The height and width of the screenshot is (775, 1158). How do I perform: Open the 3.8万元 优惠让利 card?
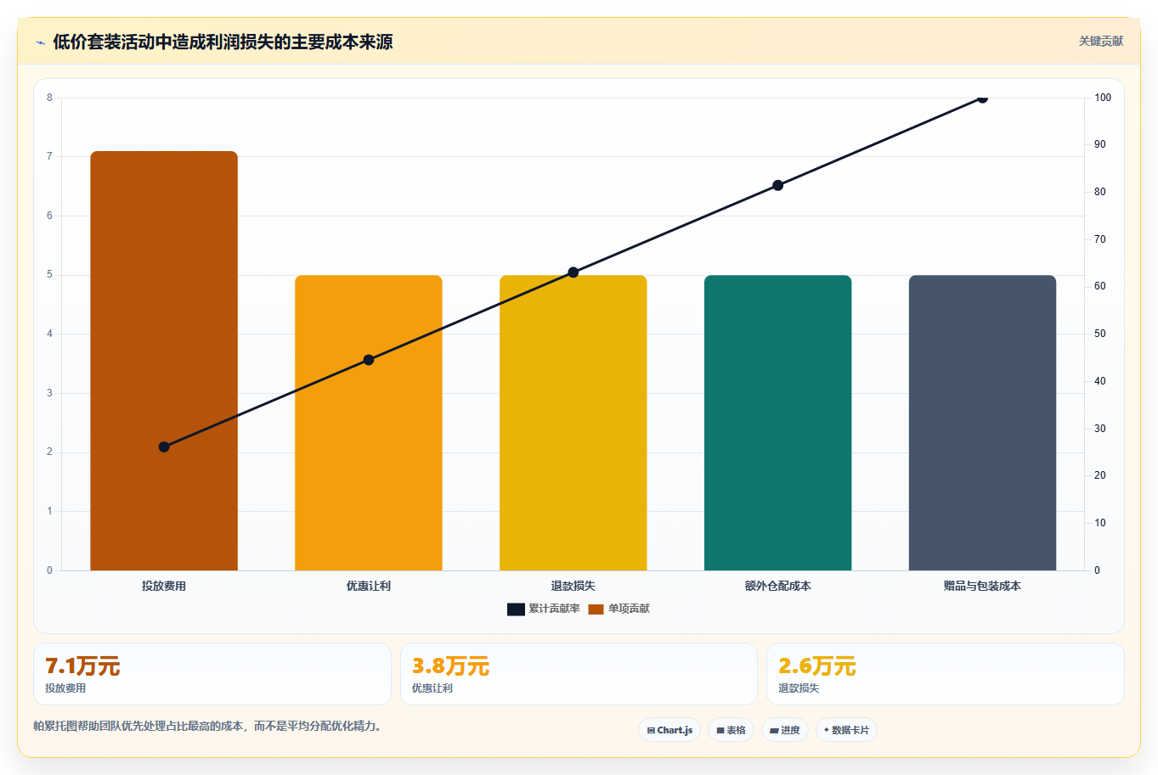point(579,674)
